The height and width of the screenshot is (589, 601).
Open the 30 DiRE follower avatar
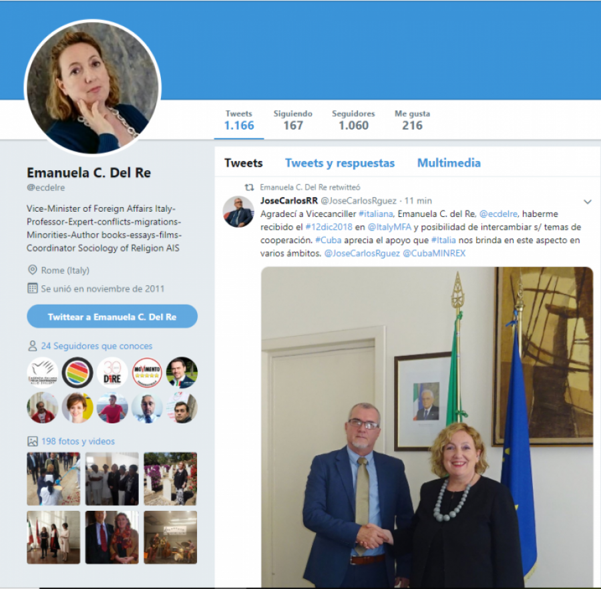point(112,372)
